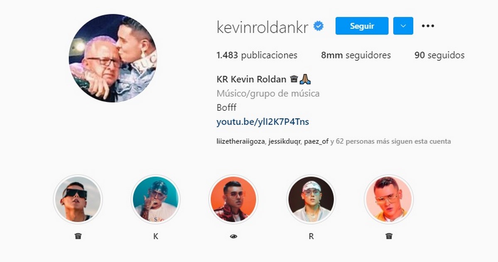
Task: Expand suggested accounts dropdown arrow
Action: pyautogui.click(x=403, y=26)
